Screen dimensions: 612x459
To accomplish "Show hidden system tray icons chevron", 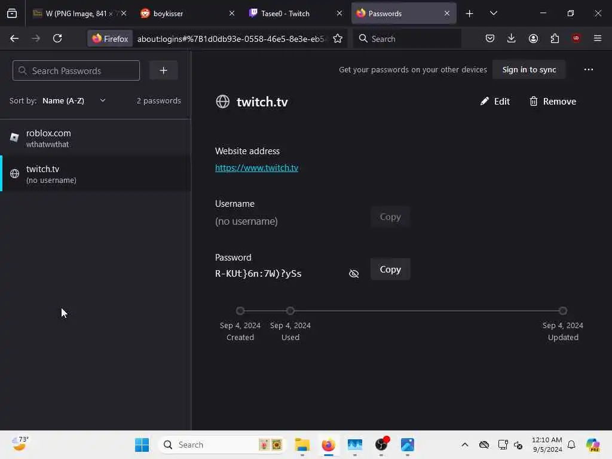I will [464, 445].
